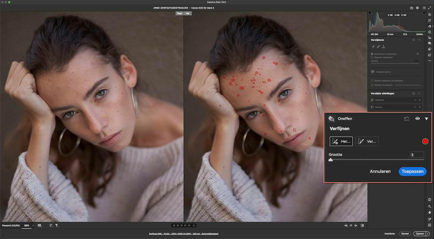Open Camera Raw preferences gear icon
The image size is (434, 239).
pos(417,8)
